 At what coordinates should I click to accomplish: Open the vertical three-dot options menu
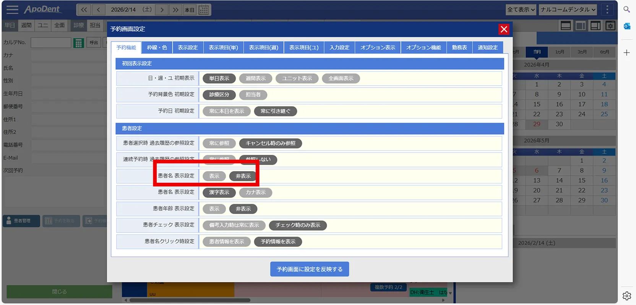(607, 10)
